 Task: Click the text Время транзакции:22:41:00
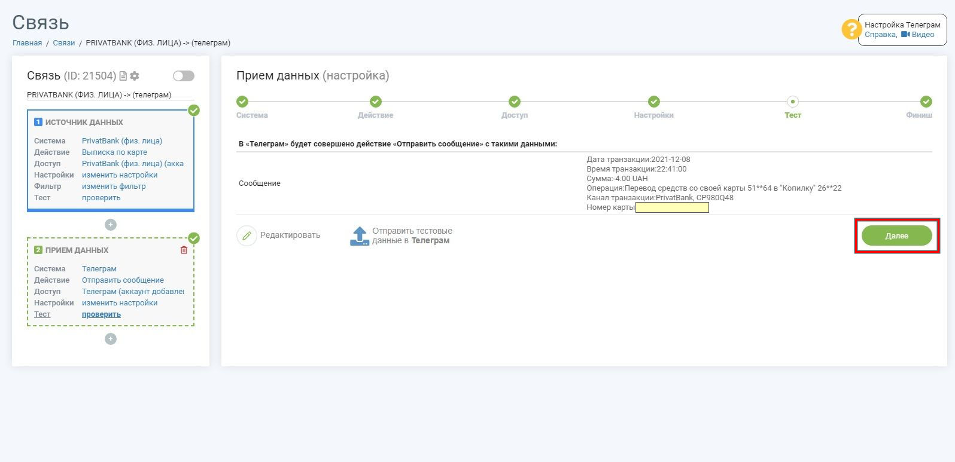[637, 169]
